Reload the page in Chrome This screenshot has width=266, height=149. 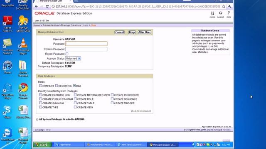(x=47, y=7)
